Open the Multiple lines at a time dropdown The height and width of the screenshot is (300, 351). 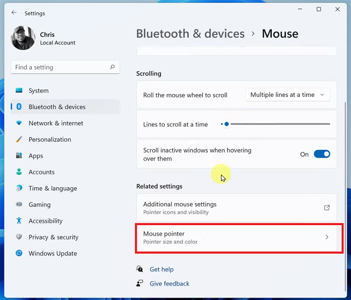pyautogui.click(x=288, y=95)
